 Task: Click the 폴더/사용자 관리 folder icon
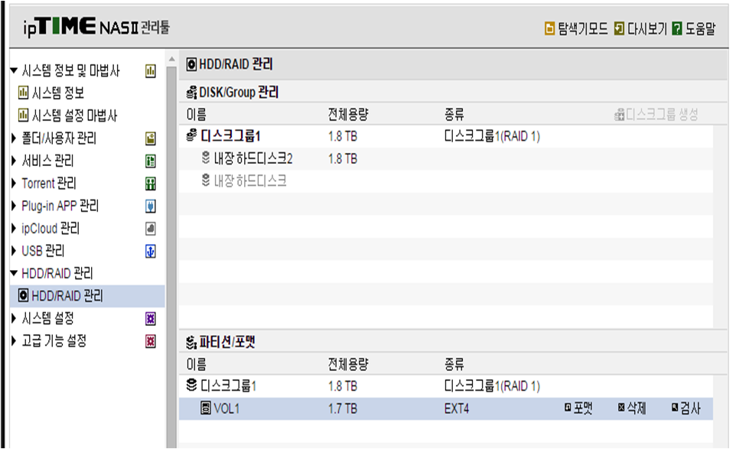(x=150, y=138)
